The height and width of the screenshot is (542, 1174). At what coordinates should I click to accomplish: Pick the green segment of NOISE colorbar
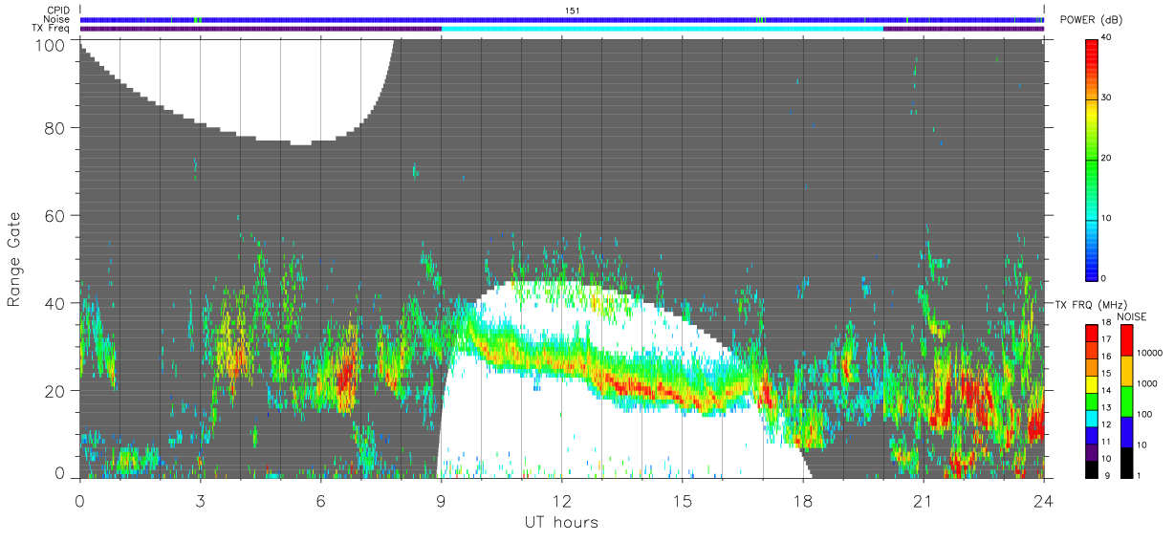coord(1126,401)
